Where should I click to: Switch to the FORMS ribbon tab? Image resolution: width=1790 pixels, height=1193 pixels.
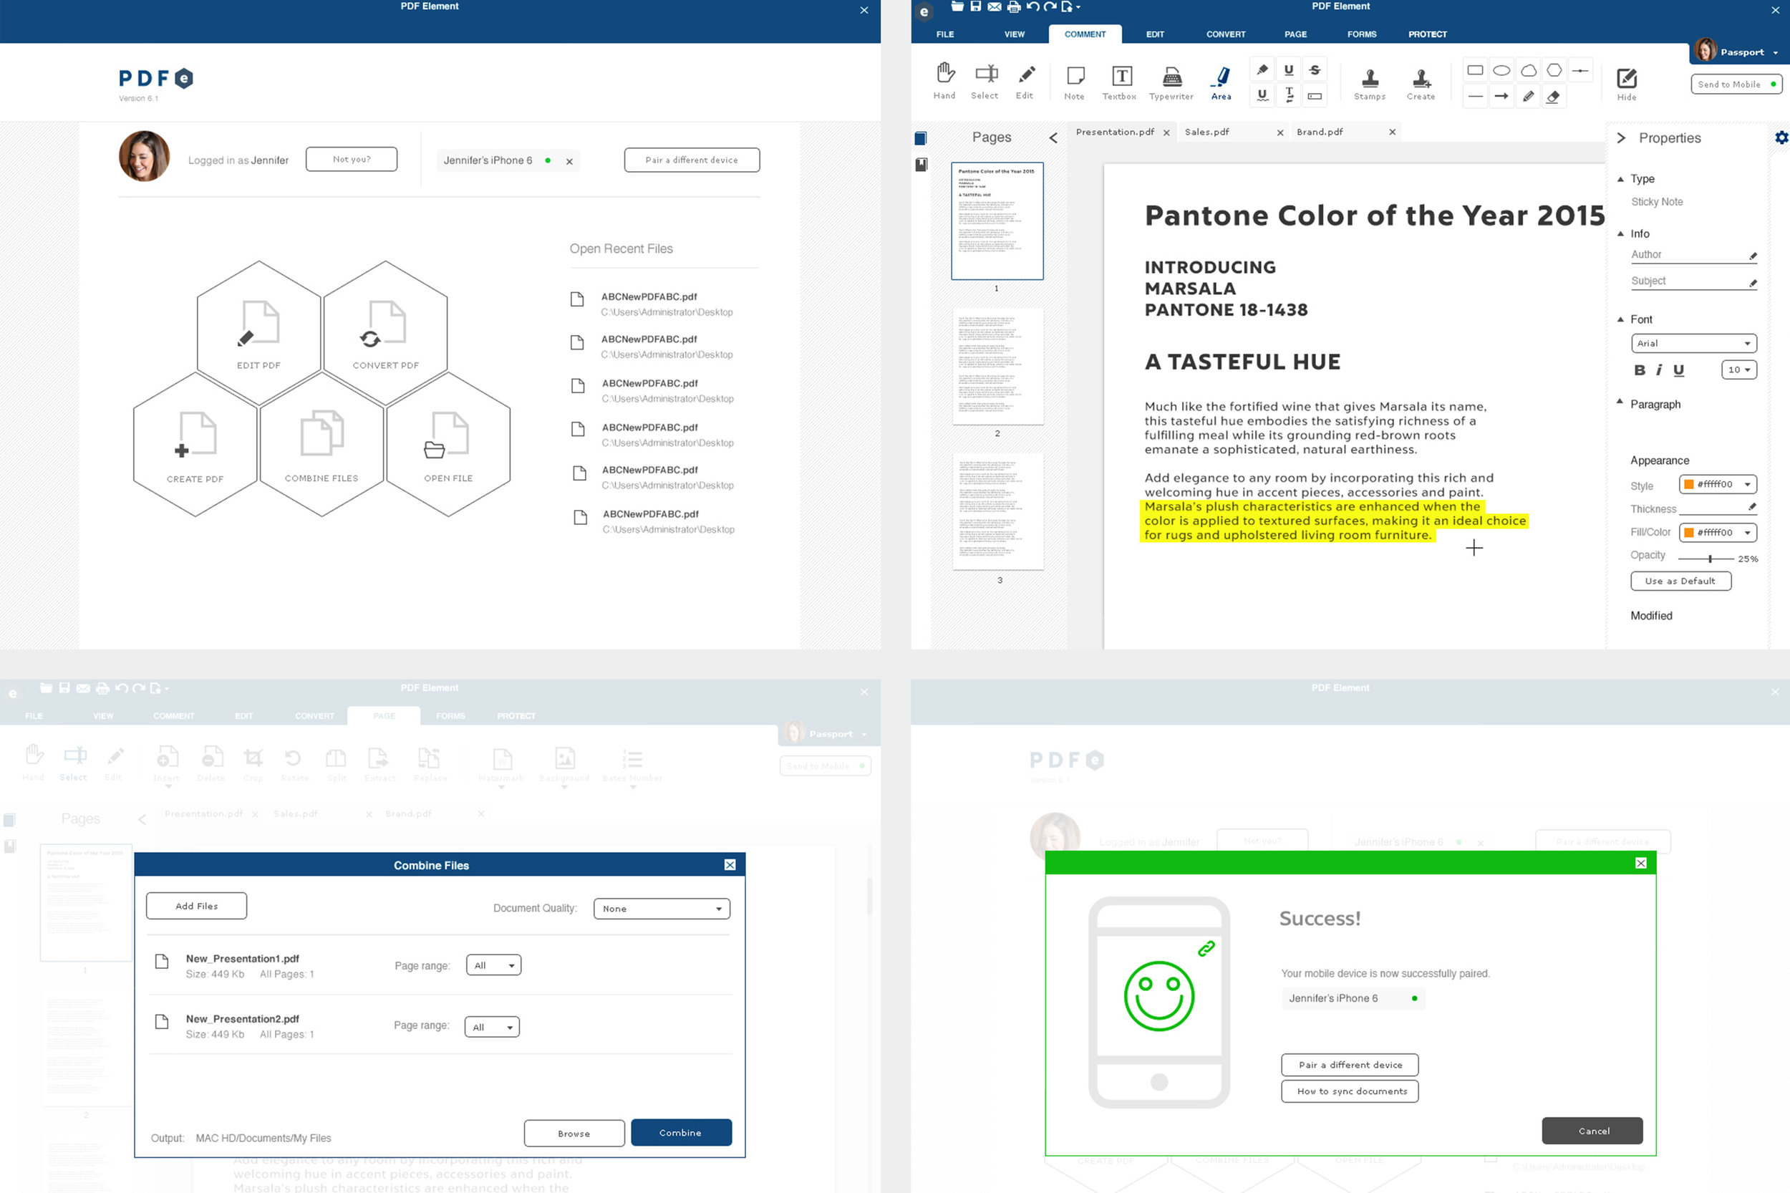pyautogui.click(x=1362, y=34)
